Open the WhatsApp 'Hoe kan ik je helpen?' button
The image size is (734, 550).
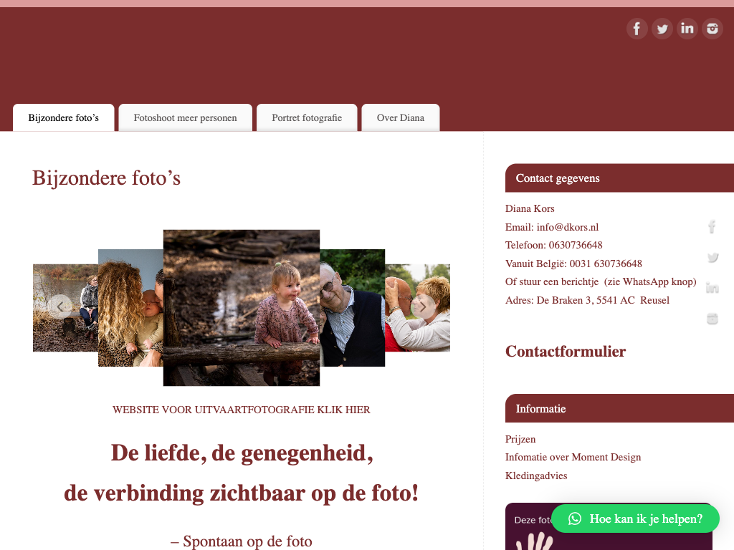635,518
